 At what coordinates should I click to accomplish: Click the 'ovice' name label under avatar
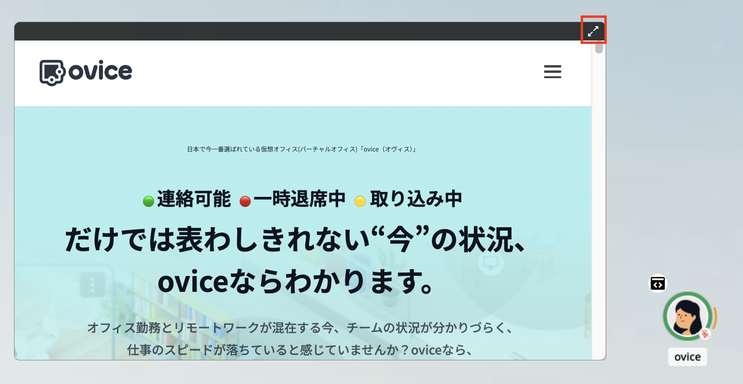point(687,357)
